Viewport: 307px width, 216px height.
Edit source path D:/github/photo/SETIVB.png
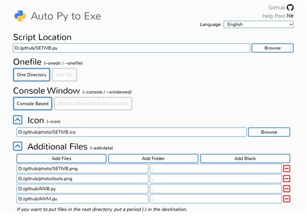(x=83, y=168)
